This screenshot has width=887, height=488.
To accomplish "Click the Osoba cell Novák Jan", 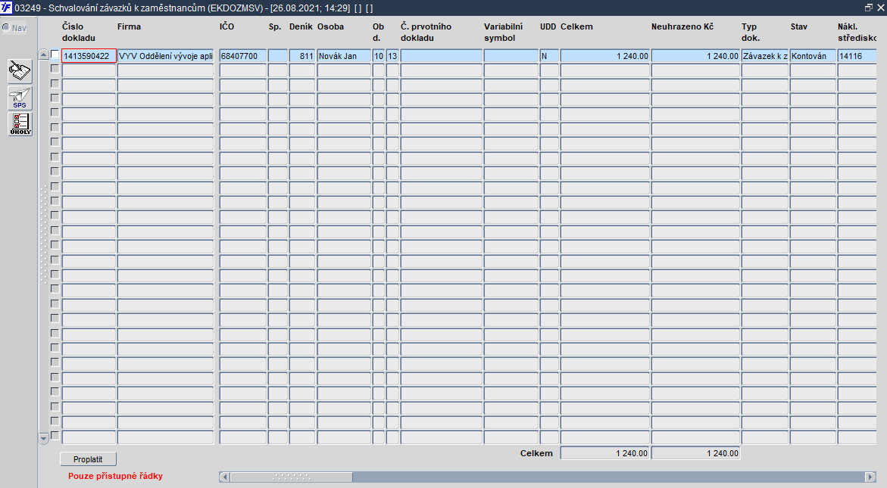I will (344, 56).
